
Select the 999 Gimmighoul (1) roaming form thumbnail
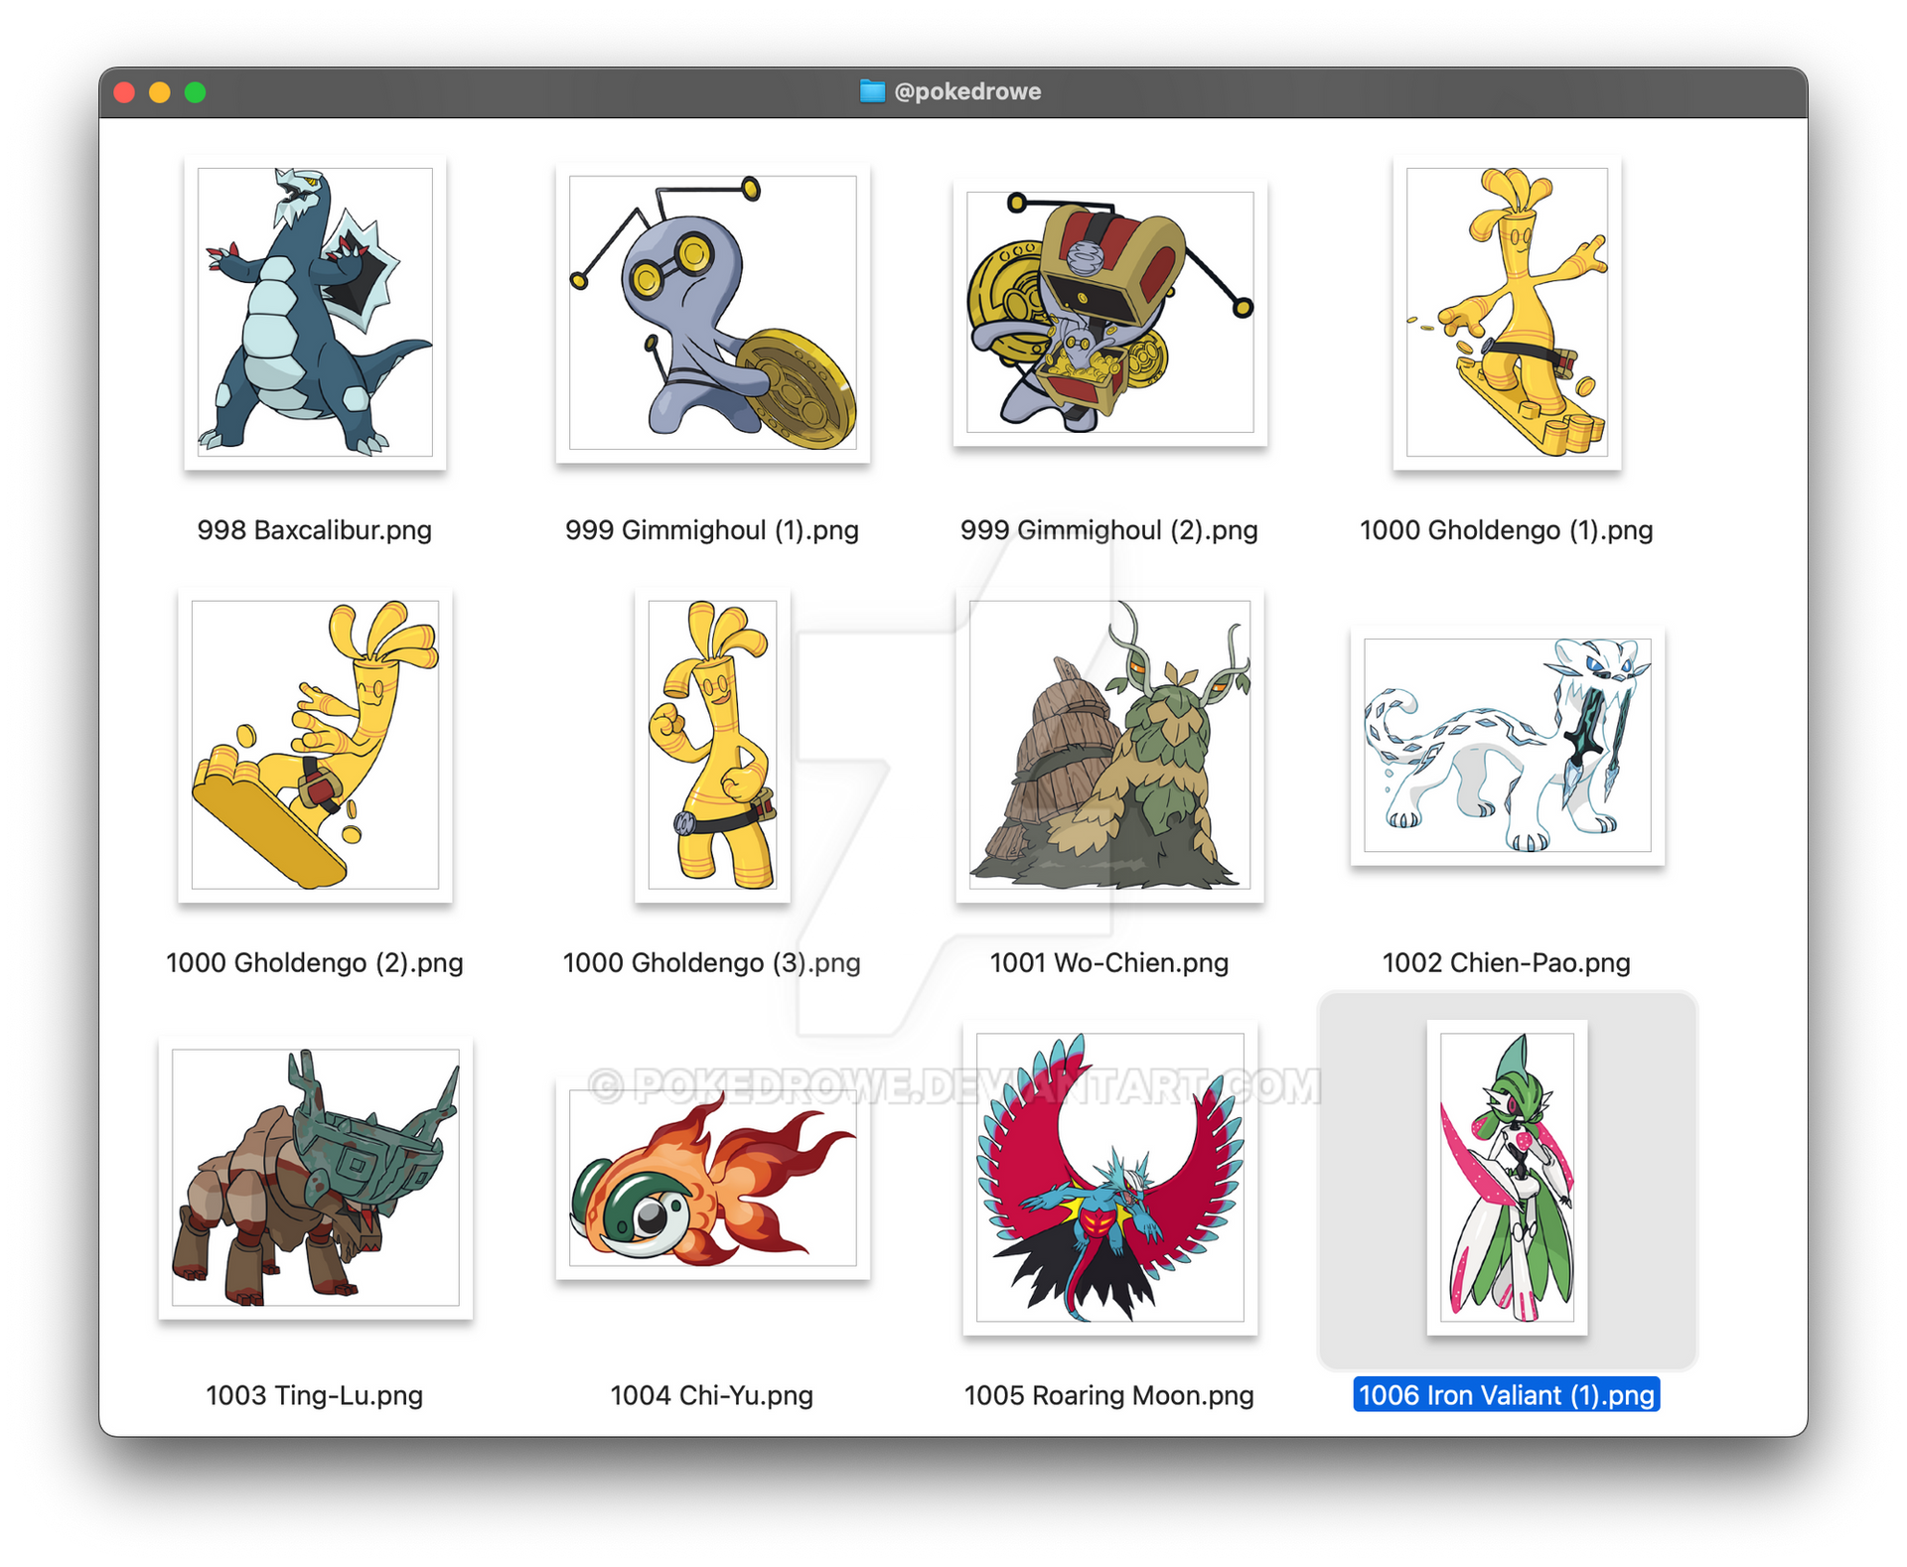tap(712, 312)
